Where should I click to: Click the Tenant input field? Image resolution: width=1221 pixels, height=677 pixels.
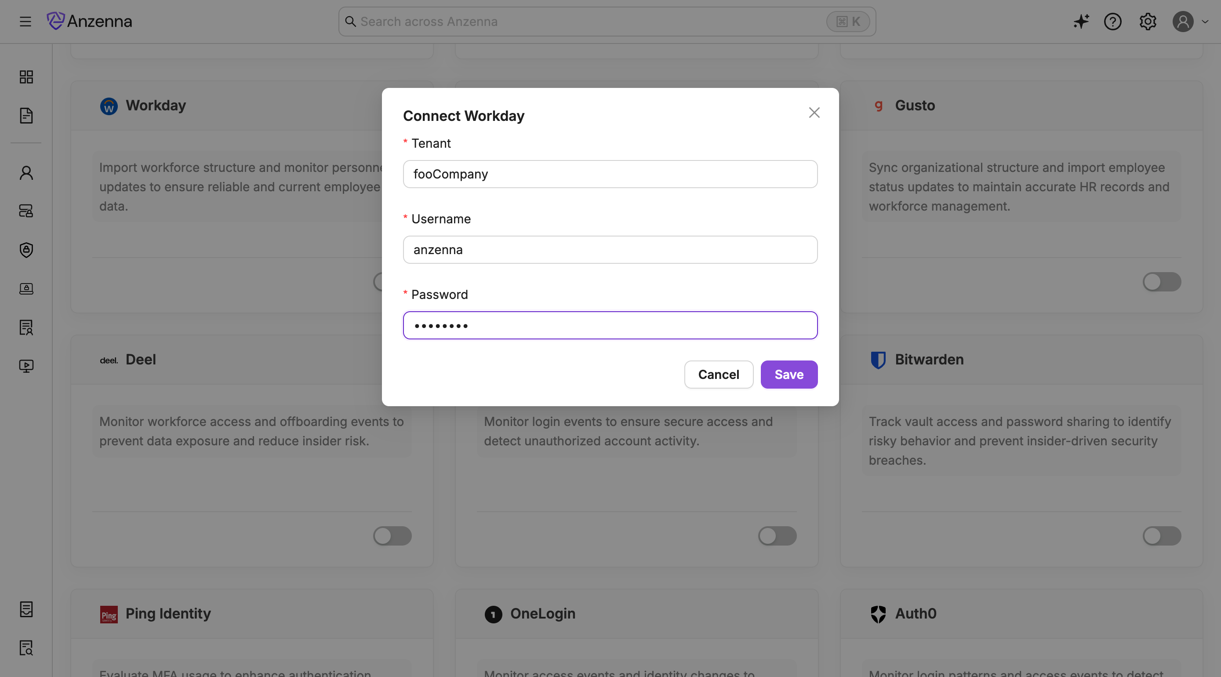pyautogui.click(x=610, y=175)
